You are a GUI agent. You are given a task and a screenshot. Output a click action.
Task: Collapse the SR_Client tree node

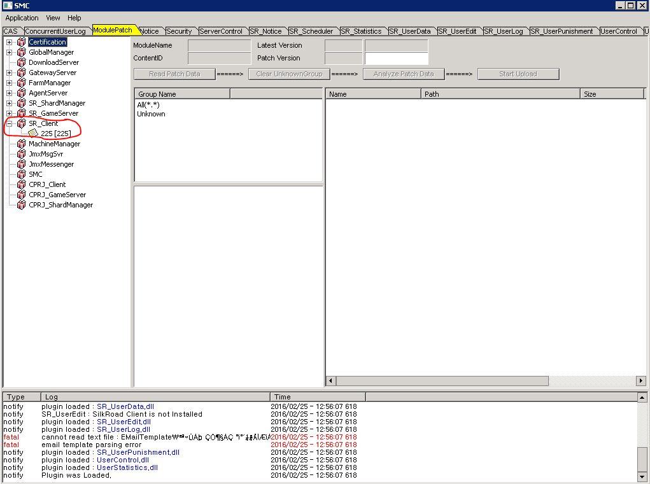pos(10,123)
